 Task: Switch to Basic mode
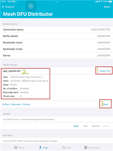[x=107, y=7]
